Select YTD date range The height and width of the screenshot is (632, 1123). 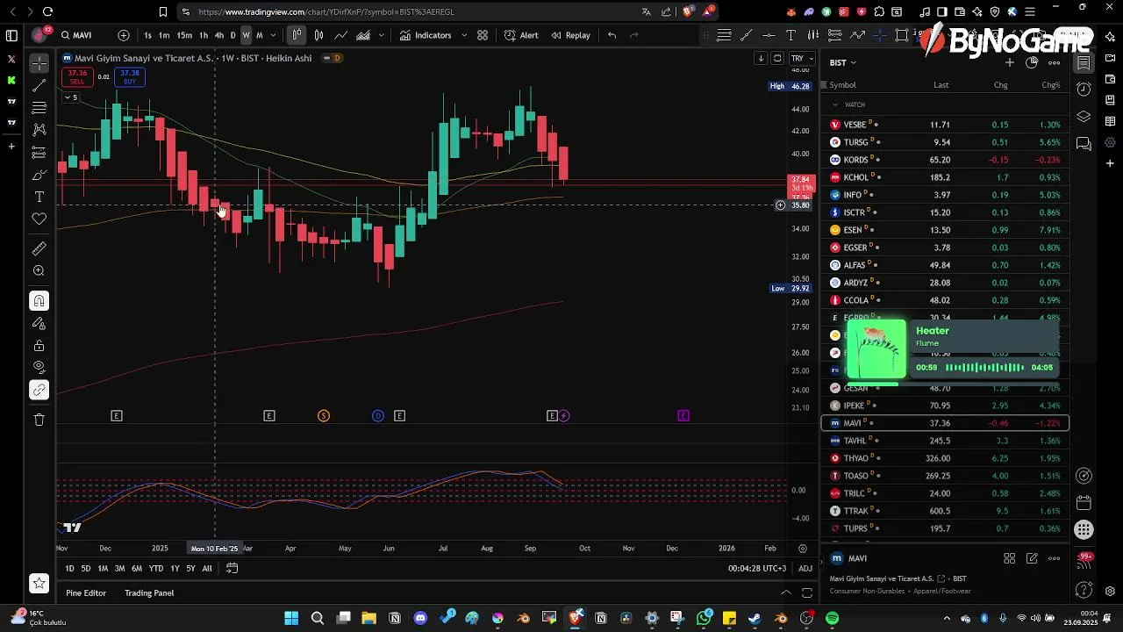click(x=156, y=569)
